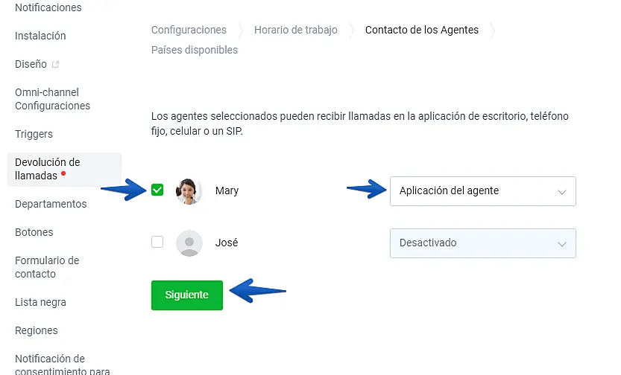Select Contacto de los Agentes tab

[421, 30]
